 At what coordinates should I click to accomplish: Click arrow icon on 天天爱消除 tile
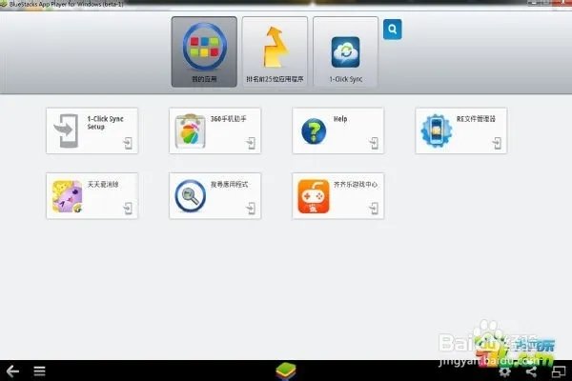pos(128,209)
